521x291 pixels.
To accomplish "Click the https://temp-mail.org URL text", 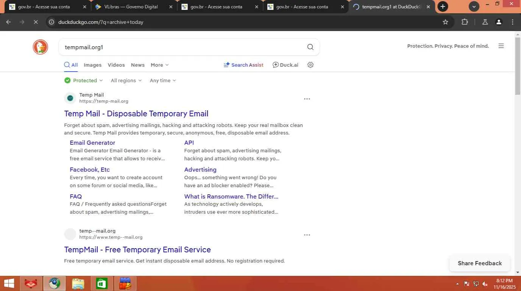I will pyautogui.click(x=104, y=102).
